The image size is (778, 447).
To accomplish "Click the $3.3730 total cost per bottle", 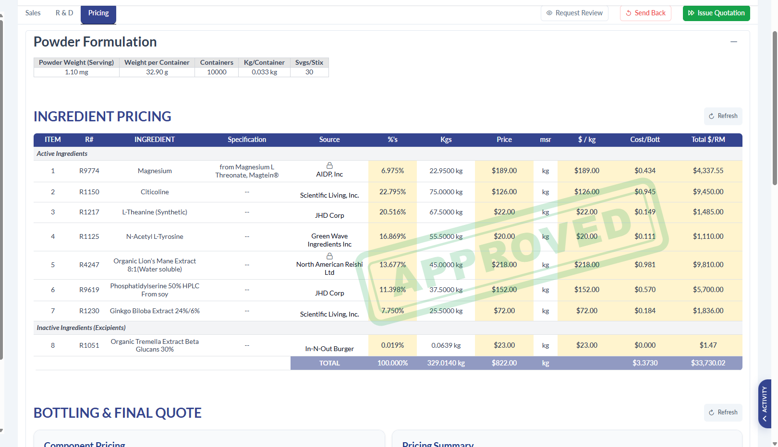I will [645, 363].
